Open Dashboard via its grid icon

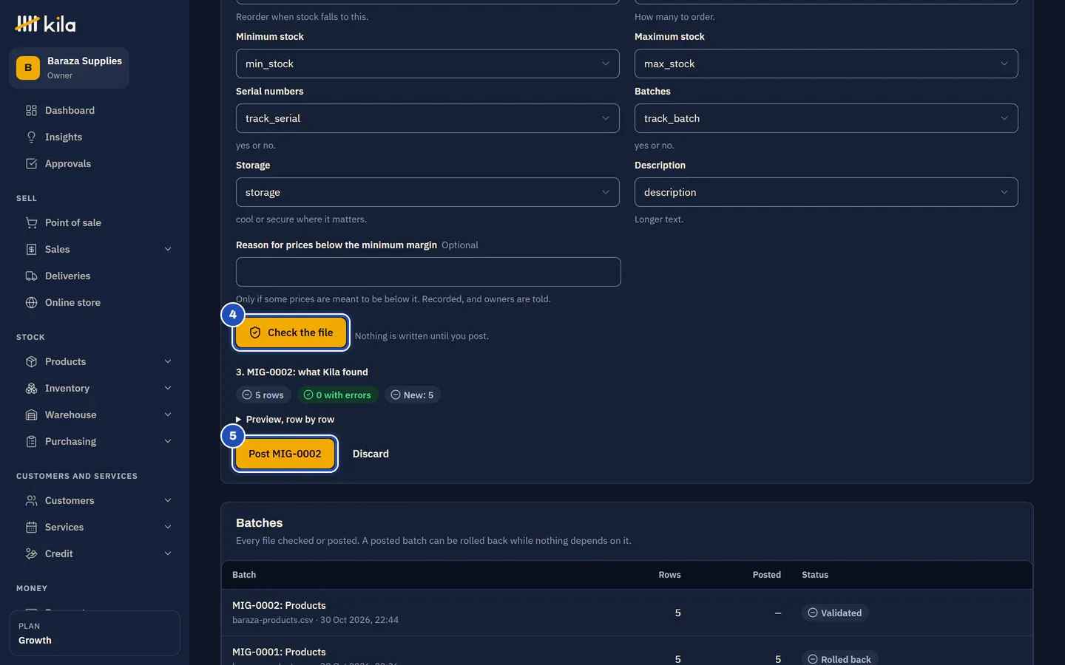coord(31,110)
